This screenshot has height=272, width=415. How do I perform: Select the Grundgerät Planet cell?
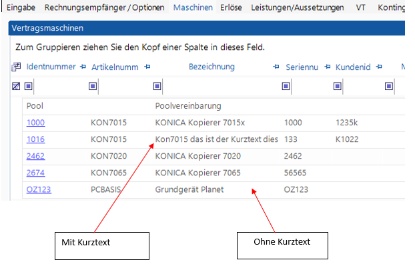pos(189,189)
